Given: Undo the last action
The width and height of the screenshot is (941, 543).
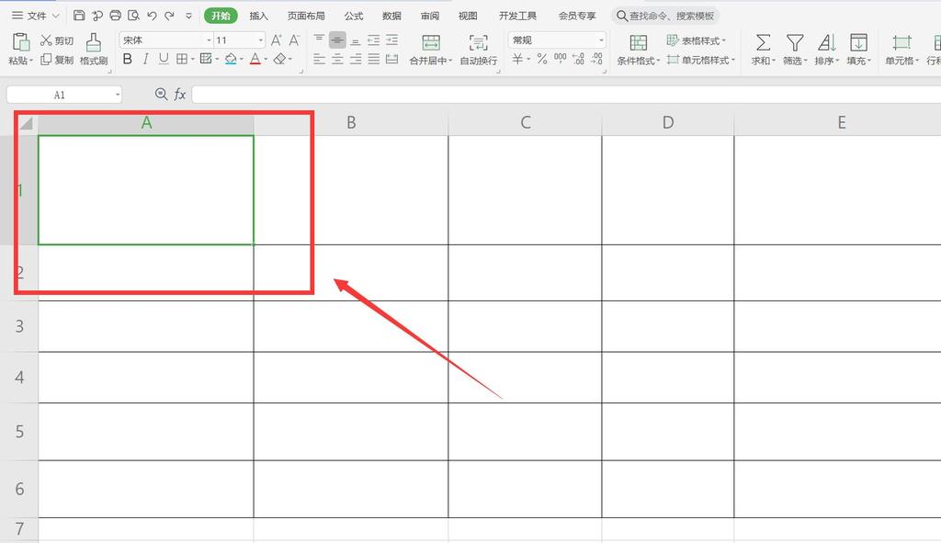Looking at the screenshot, I should point(152,16).
